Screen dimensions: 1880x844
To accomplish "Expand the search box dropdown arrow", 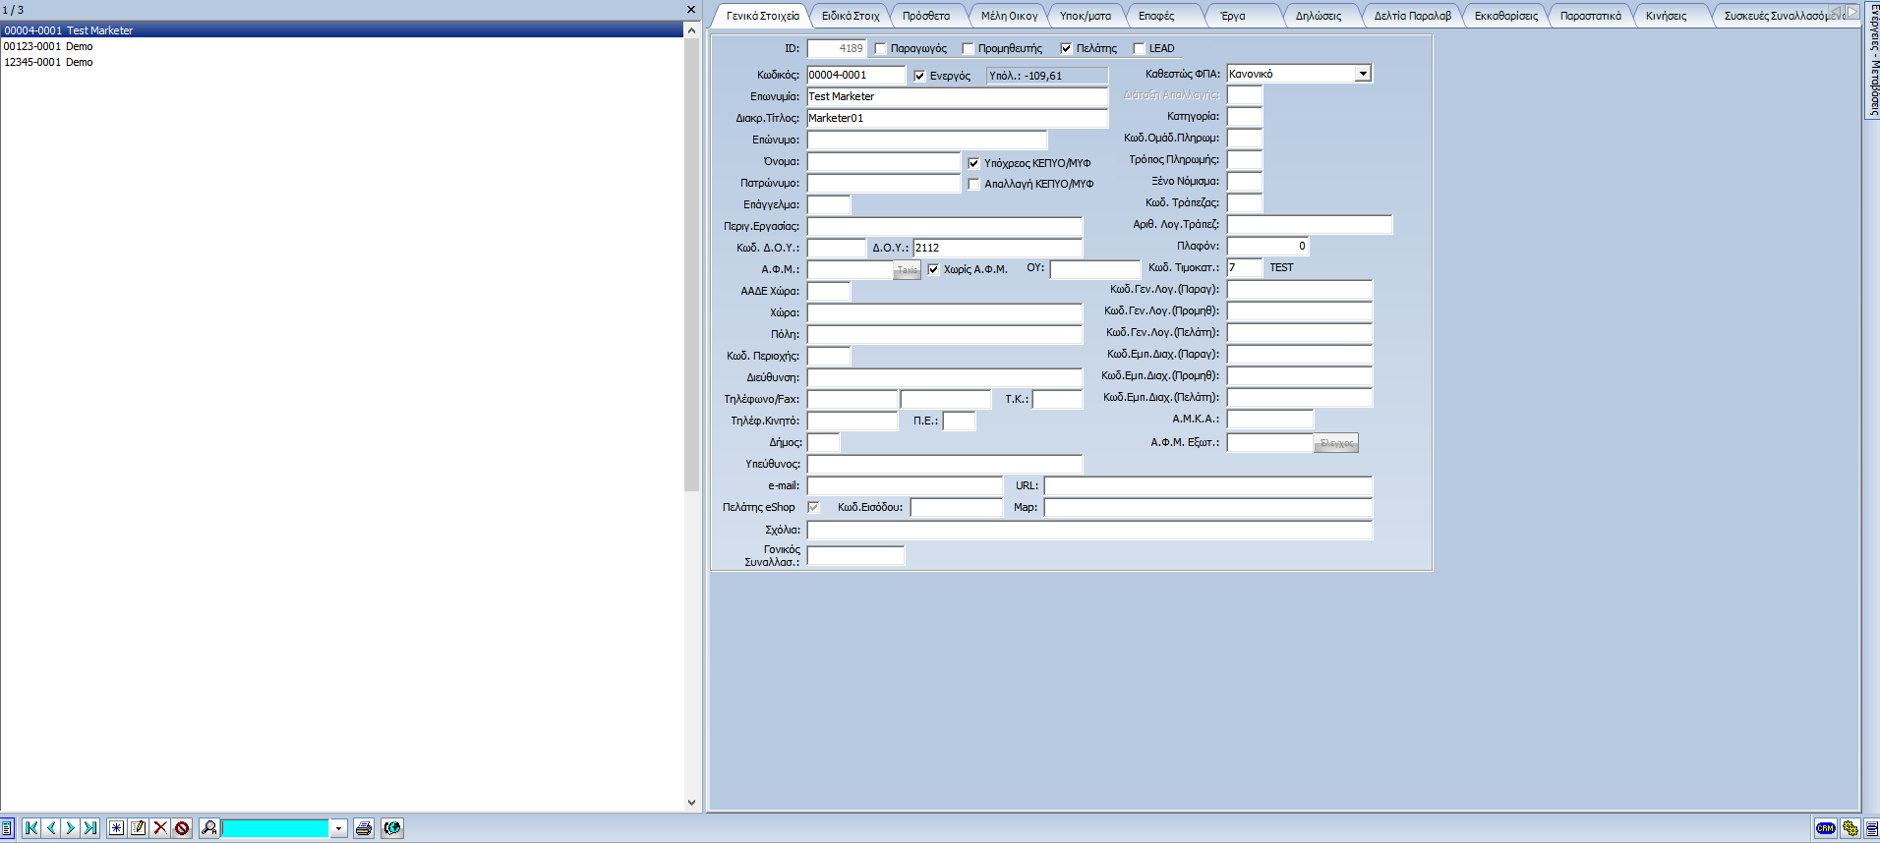I will (338, 828).
